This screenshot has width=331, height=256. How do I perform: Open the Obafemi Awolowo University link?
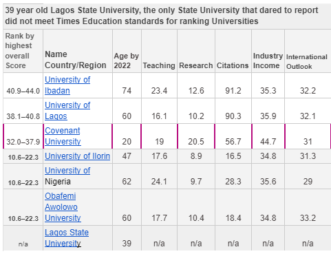click(x=63, y=207)
